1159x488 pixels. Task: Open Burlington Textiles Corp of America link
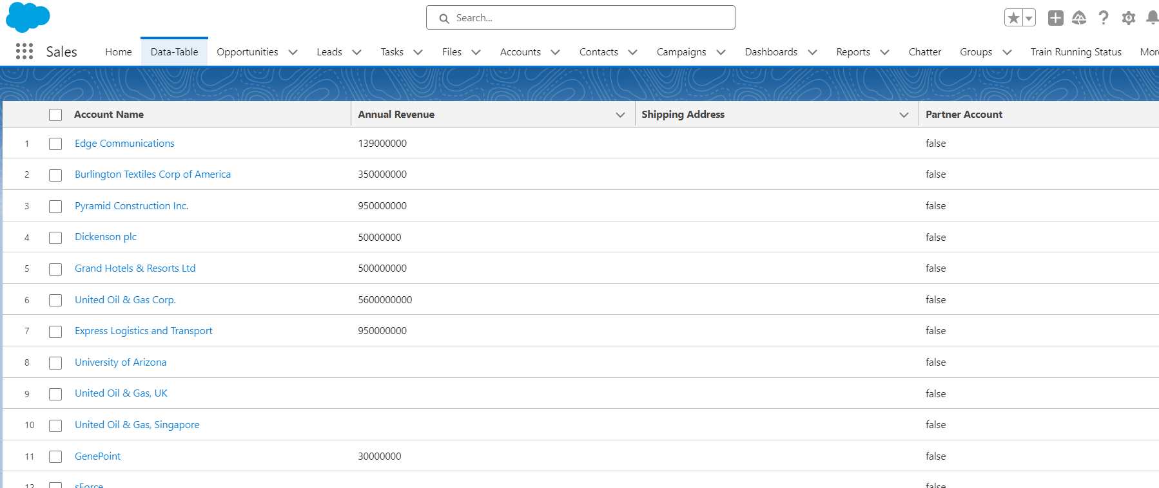click(x=153, y=174)
